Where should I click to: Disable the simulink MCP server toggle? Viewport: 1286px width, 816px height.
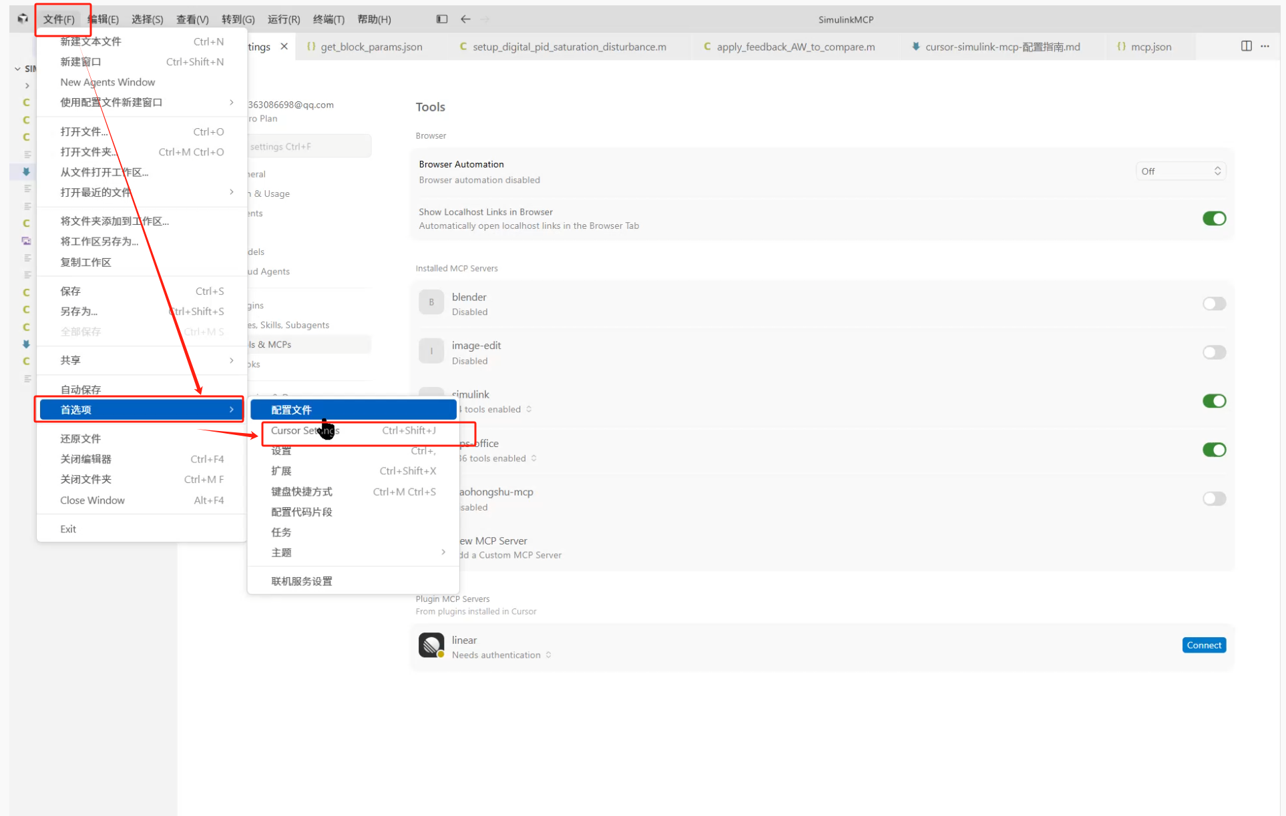(1214, 401)
